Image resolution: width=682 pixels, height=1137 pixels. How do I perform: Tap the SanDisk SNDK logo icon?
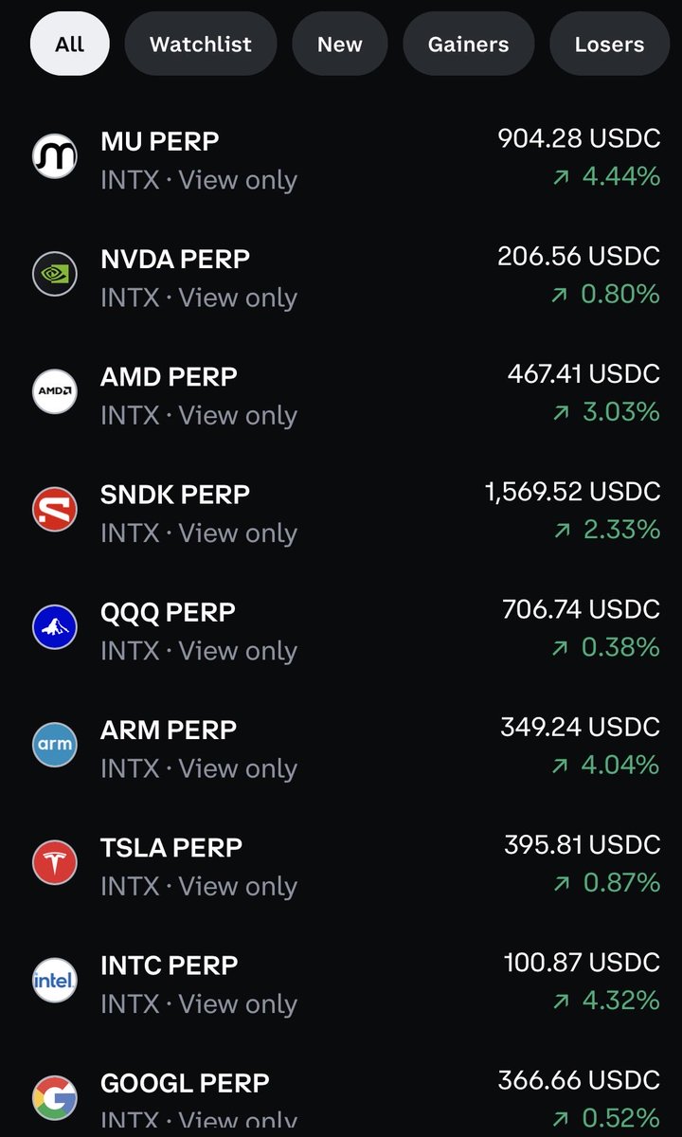click(x=55, y=509)
